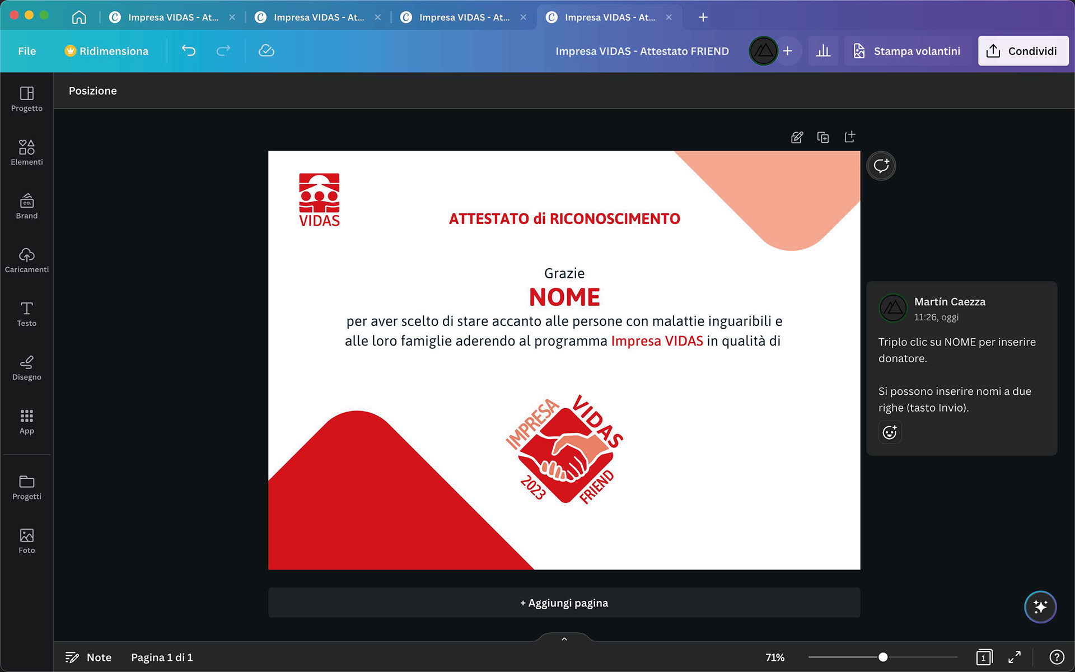Enter fullscreen presentation mode

click(x=1015, y=657)
